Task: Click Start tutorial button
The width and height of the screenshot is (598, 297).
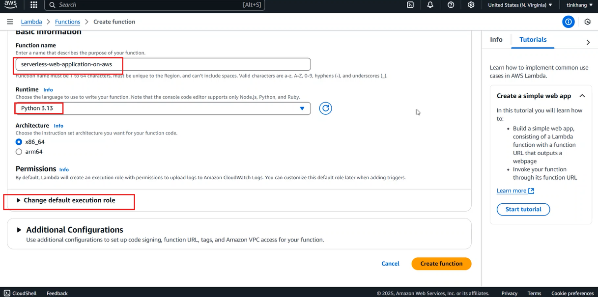Action: click(523, 209)
